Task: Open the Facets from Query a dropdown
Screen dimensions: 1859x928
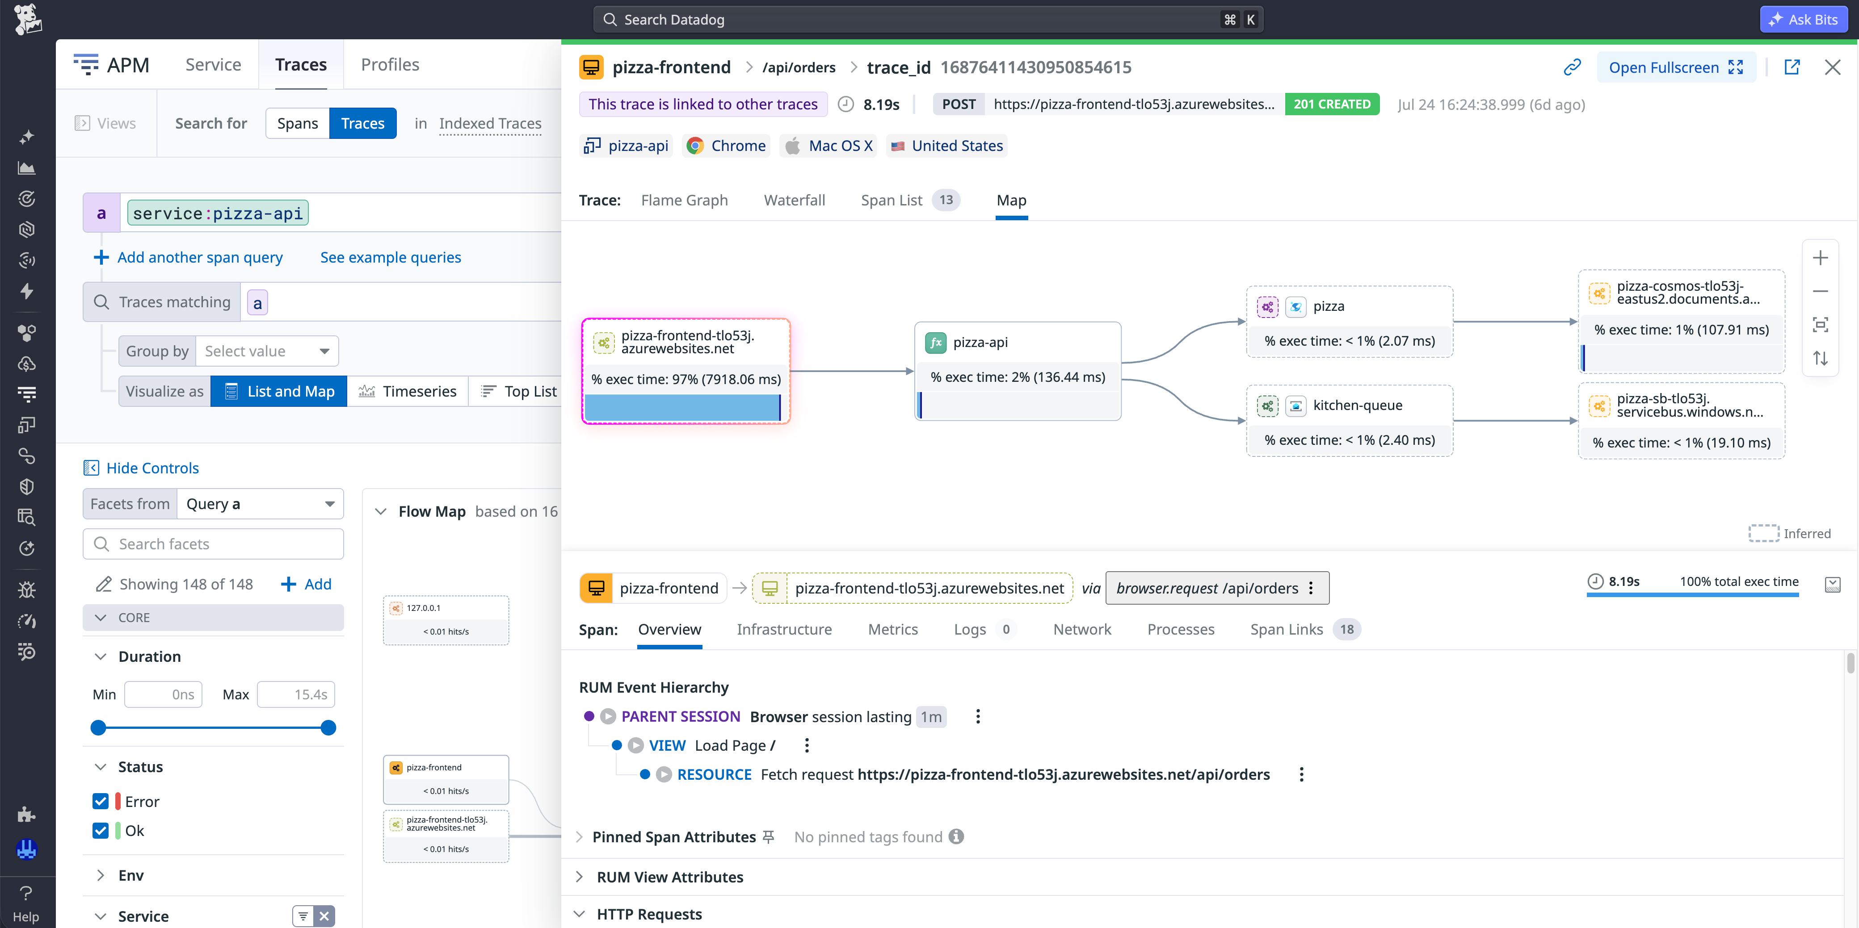Action: (260, 504)
